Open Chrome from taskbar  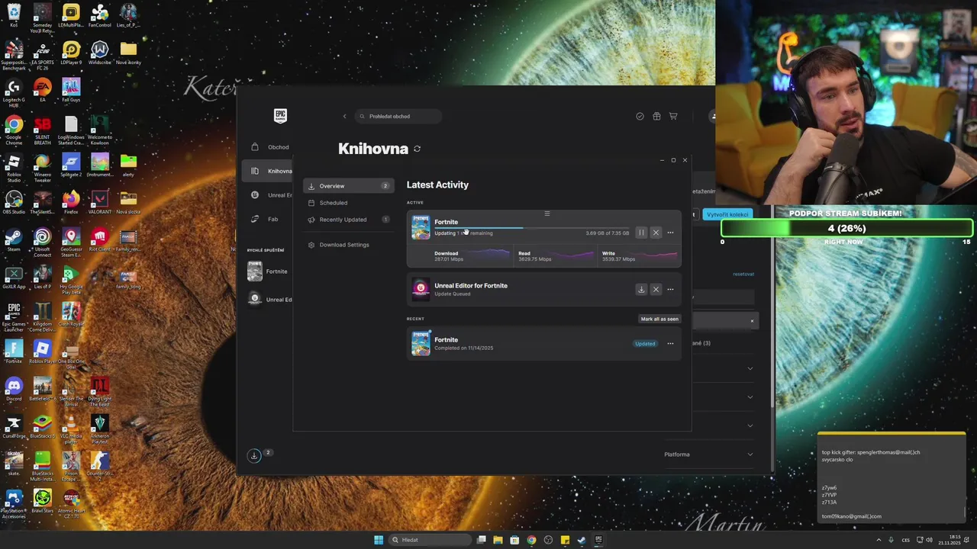531,540
